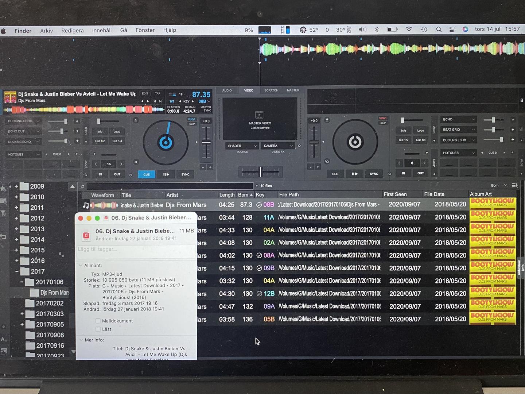Toggle VINYL mode on left deck
Screen dimensions: 525x394
pos(192,119)
